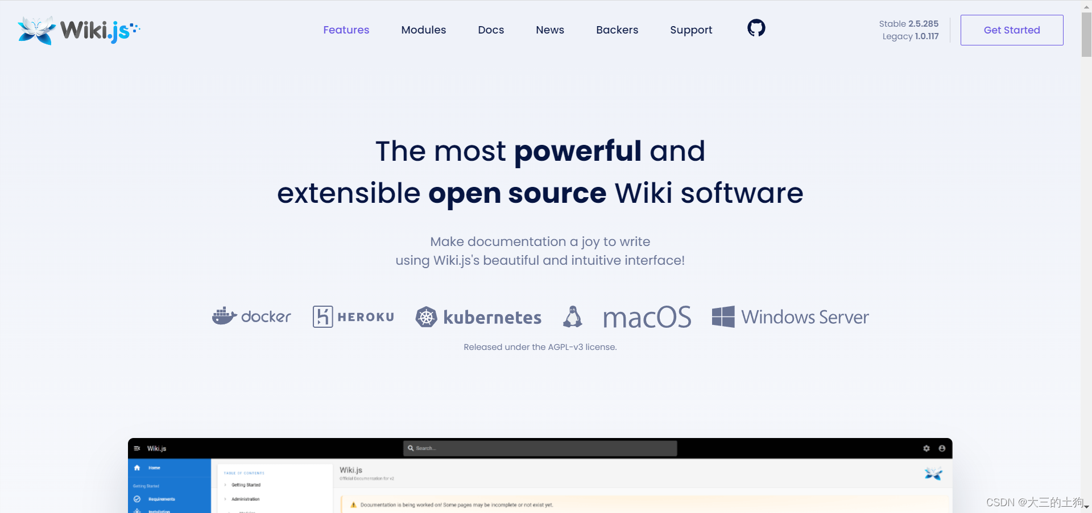Open the Features menu item
The image size is (1092, 513).
pyautogui.click(x=346, y=30)
